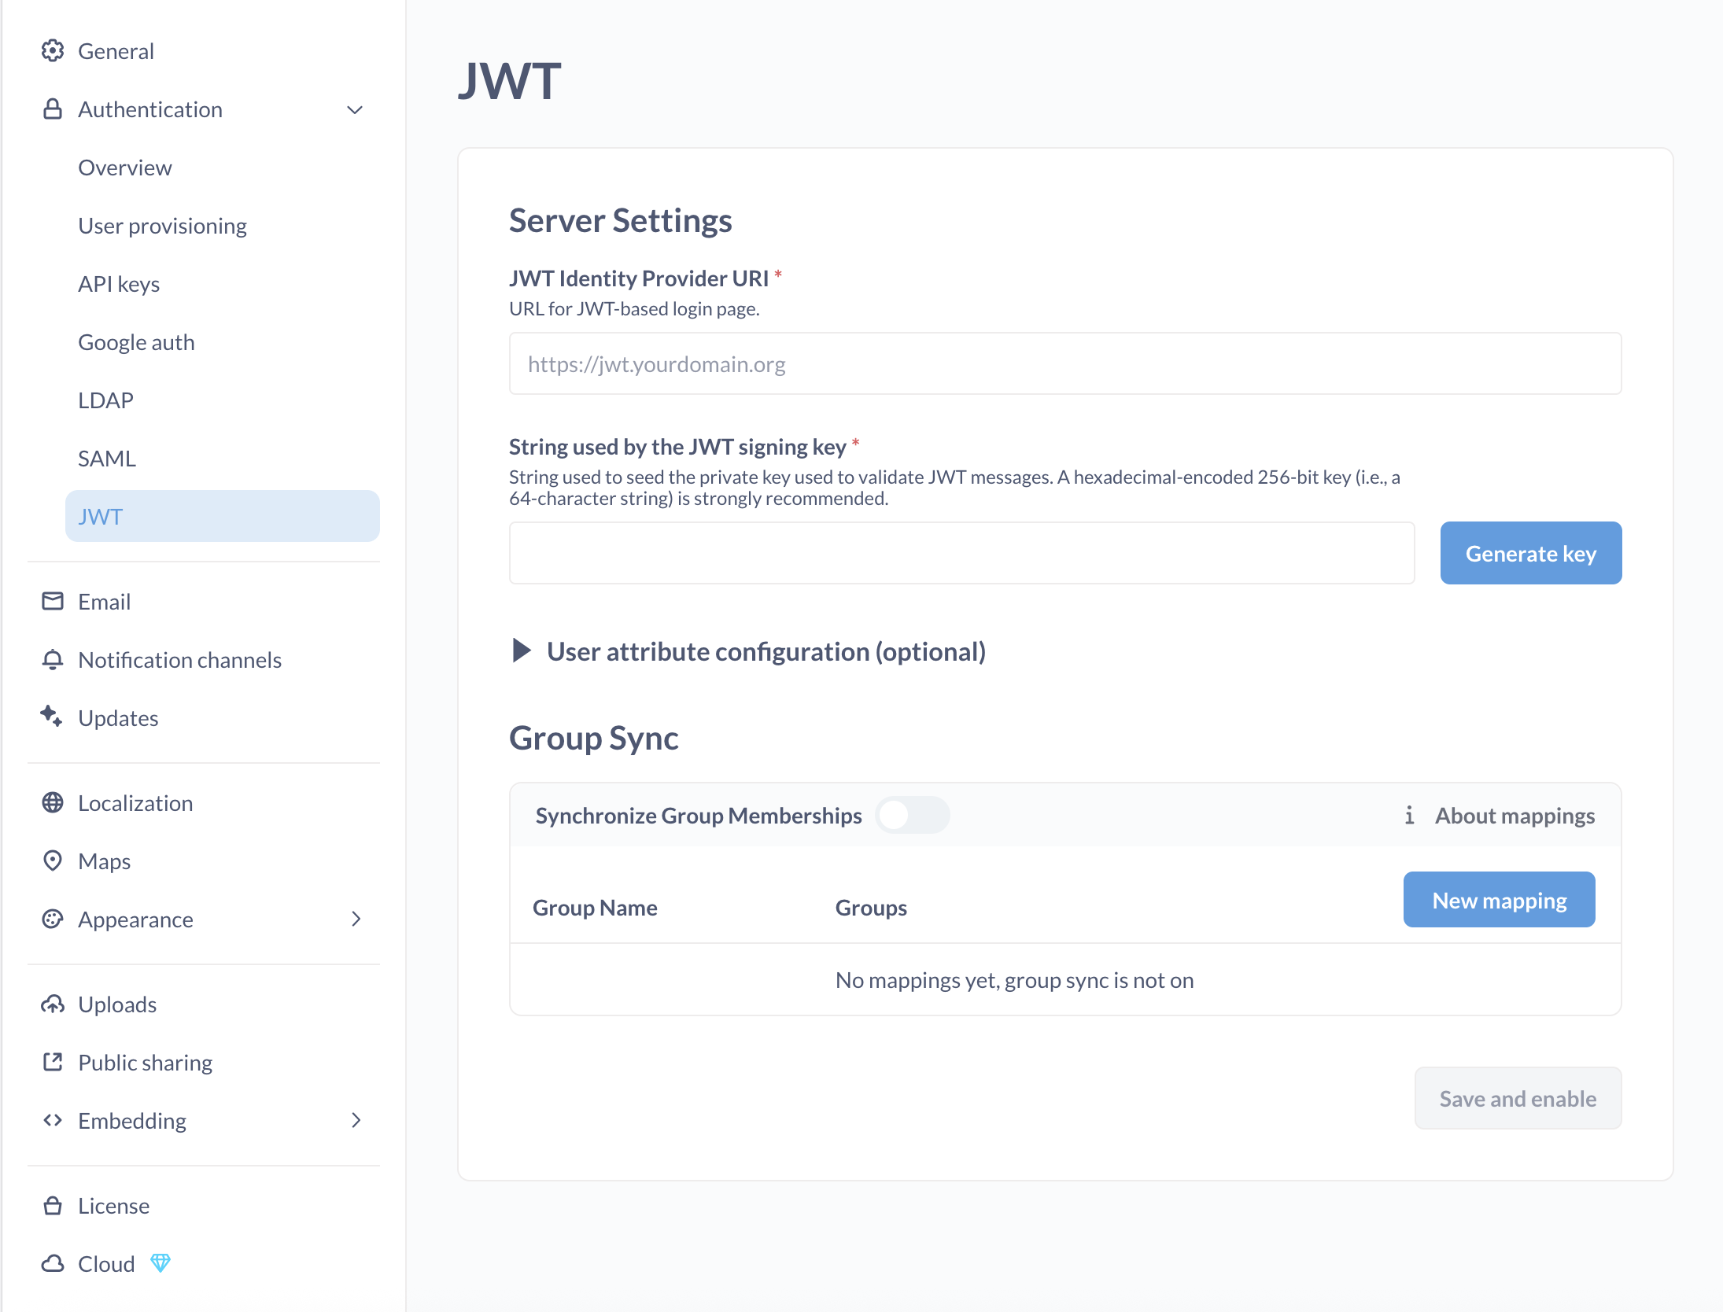
Task: Collapse the Authentication section chevron
Action: [x=356, y=109]
